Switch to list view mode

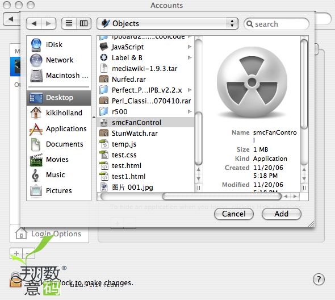pos(69,23)
